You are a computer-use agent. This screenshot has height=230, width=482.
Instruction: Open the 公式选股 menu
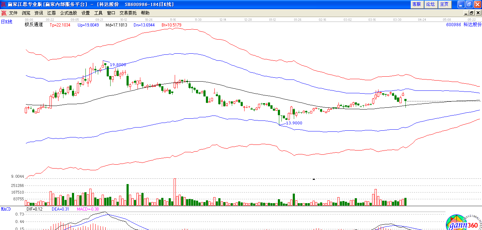(68, 13)
